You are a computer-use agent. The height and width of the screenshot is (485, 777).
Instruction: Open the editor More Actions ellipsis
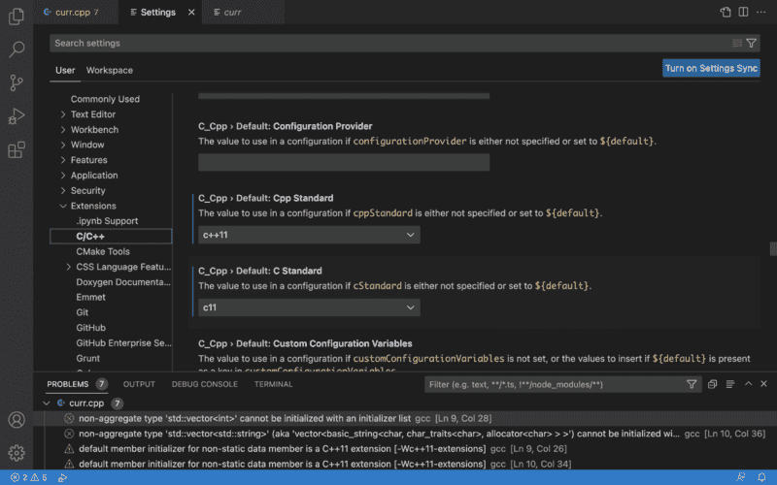pos(761,12)
